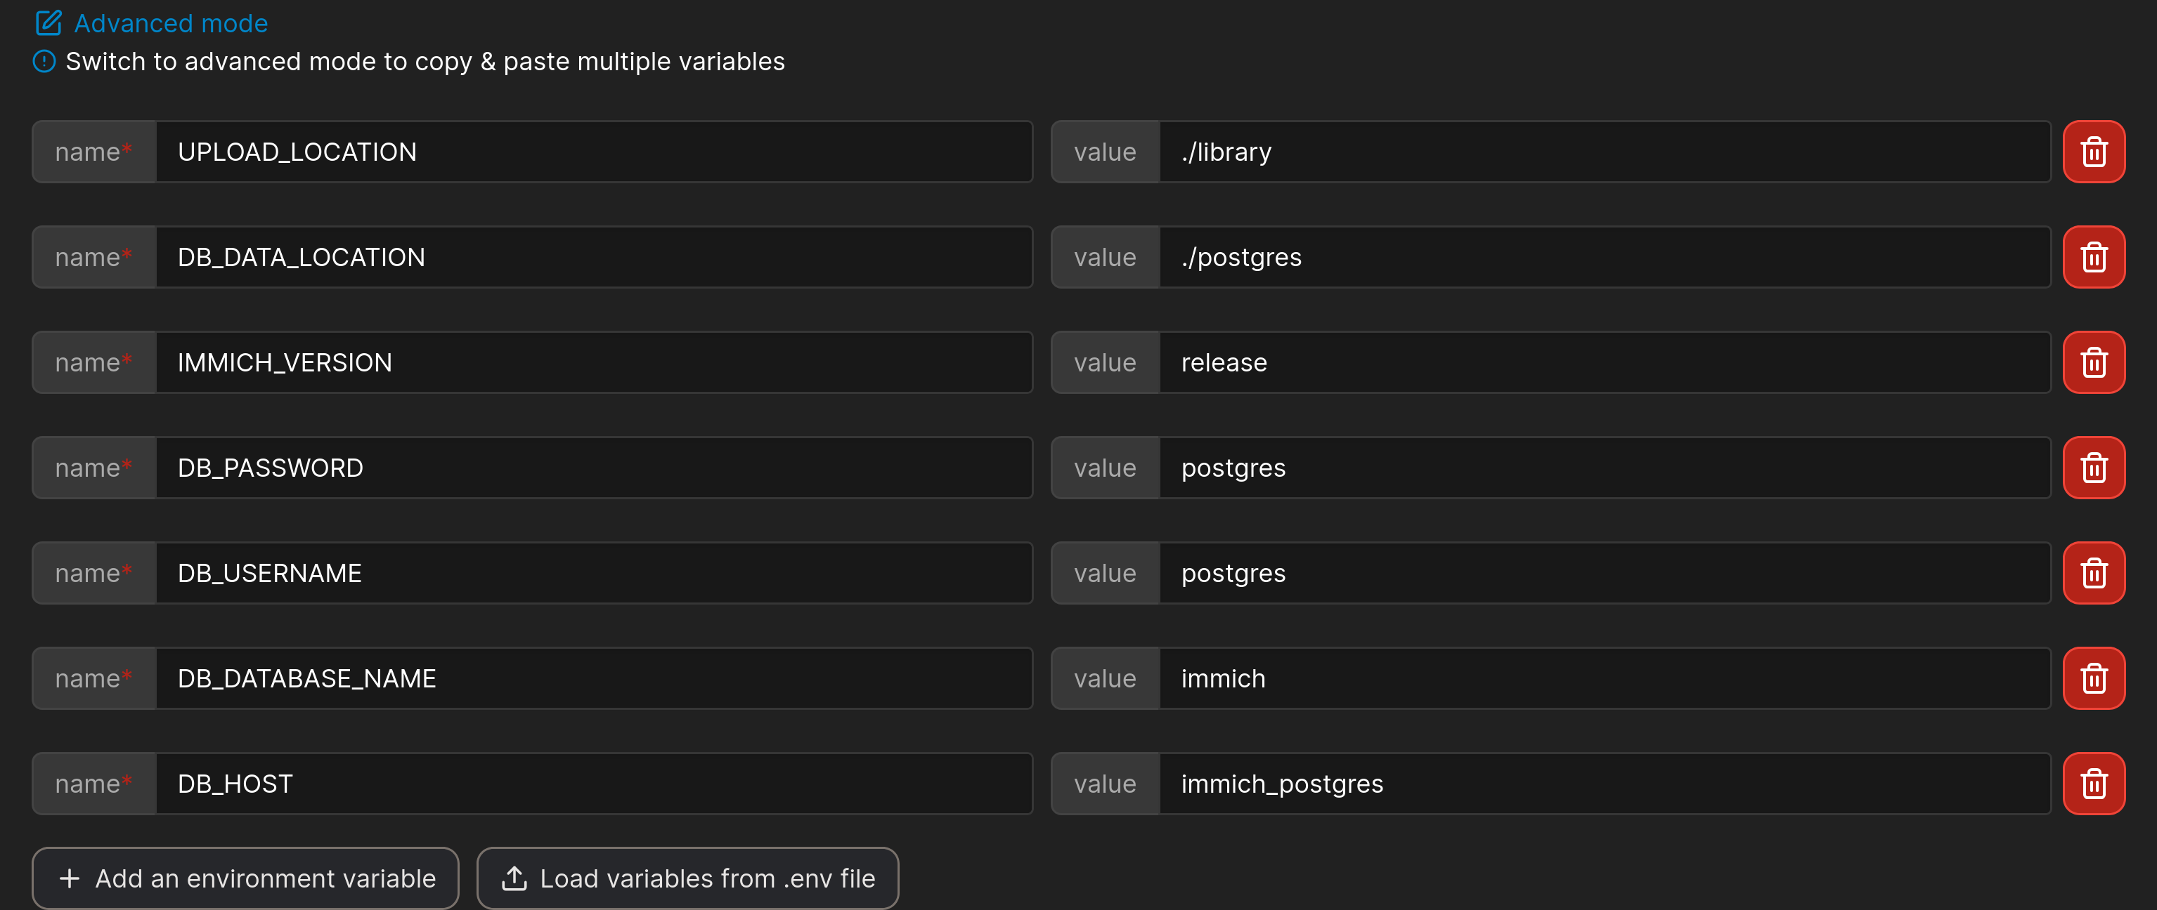The image size is (2157, 910).
Task: Click the Advanced mode edit icon
Action: (48, 23)
